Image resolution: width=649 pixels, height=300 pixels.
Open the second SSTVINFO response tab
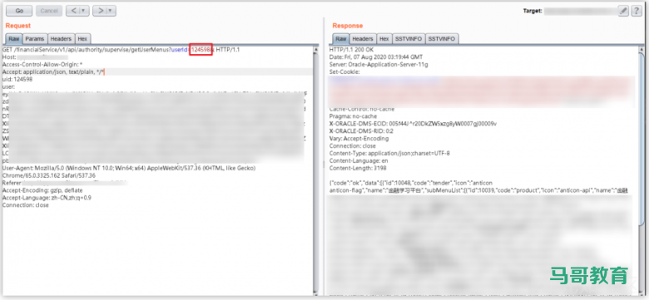click(442, 38)
